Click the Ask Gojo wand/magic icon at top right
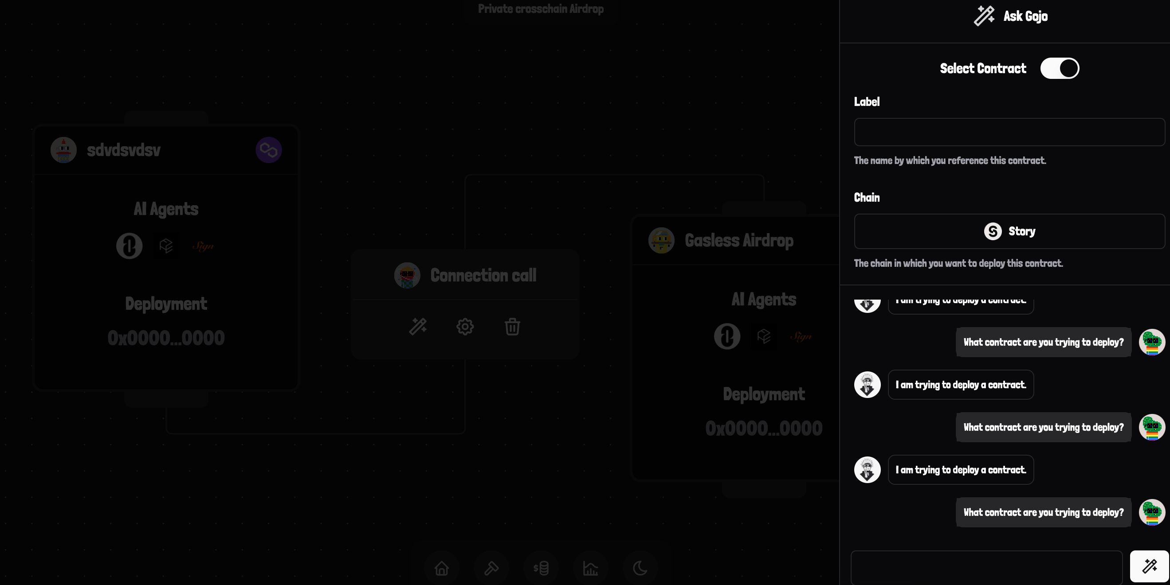Screen dimensions: 1170x585 point(984,16)
